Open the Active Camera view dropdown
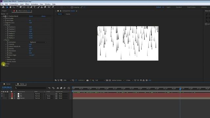This screenshot has height=118, width=210. (118, 80)
